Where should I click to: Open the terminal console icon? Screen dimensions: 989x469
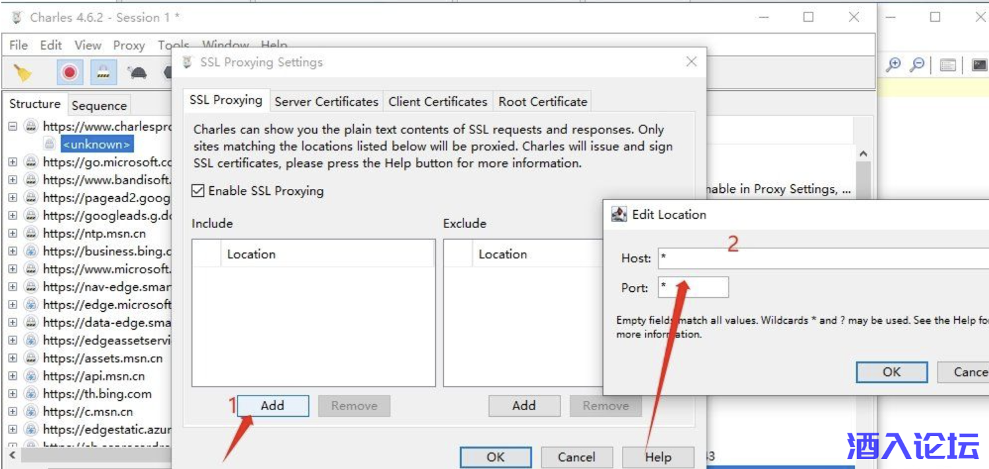[x=979, y=65]
